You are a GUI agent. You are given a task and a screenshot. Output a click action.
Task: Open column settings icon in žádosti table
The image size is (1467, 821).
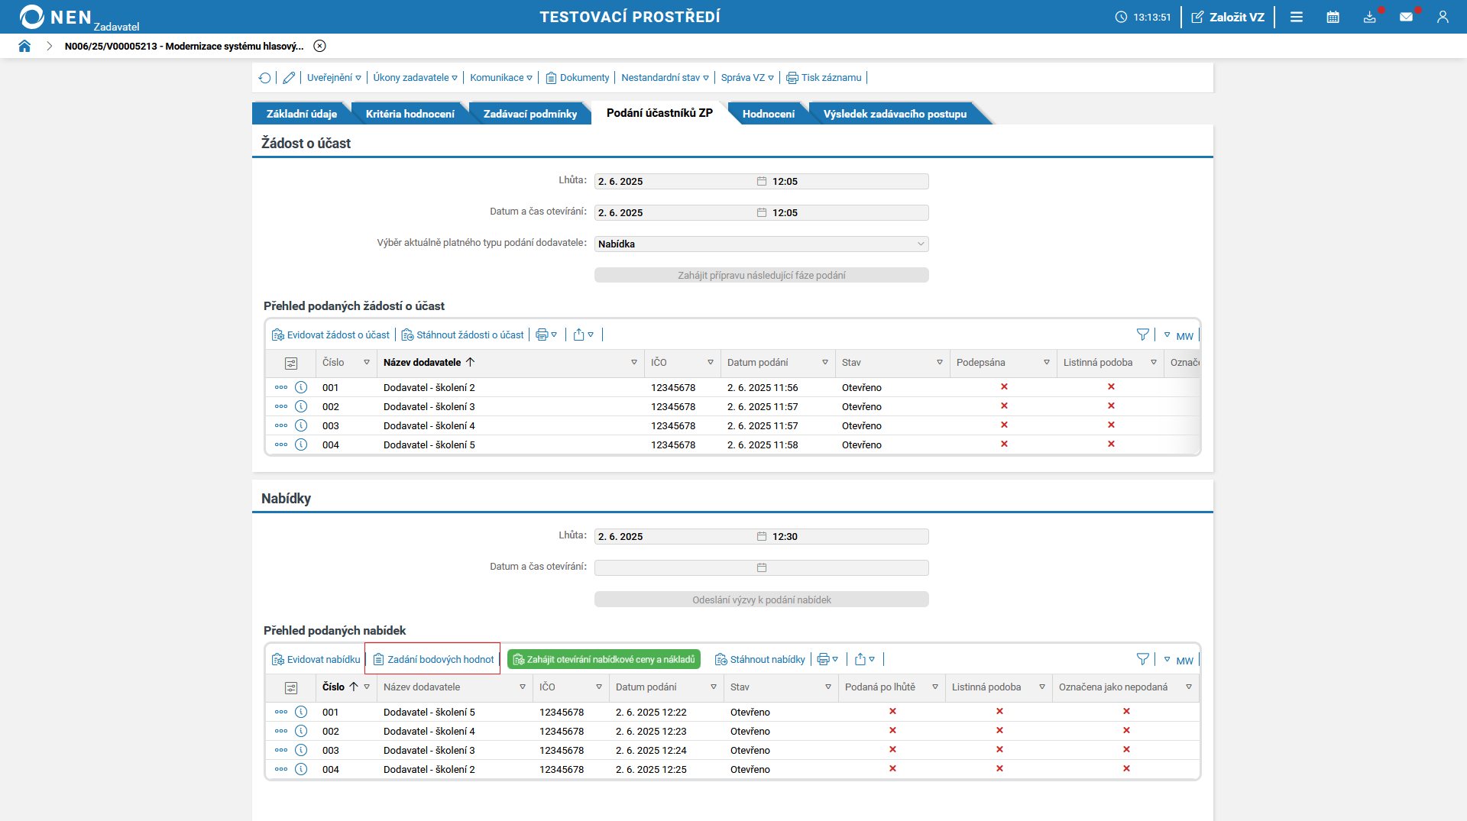291,364
